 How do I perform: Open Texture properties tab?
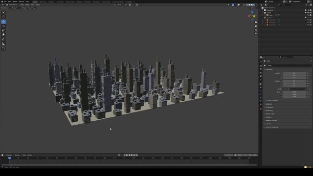(261, 109)
